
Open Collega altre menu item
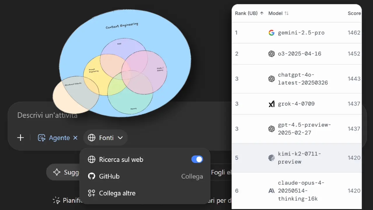[117, 193]
